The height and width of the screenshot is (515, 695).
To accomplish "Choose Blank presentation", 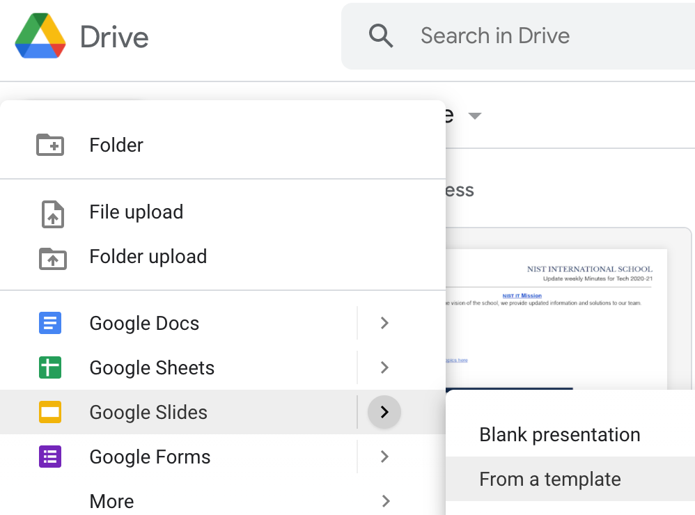I will pos(559,435).
